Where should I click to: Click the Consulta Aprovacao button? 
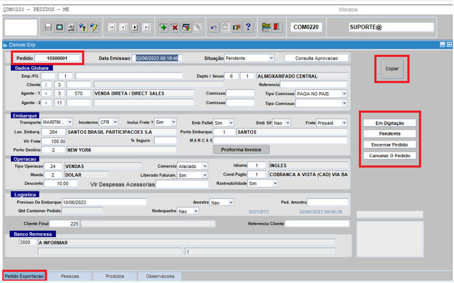click(317, 58)
